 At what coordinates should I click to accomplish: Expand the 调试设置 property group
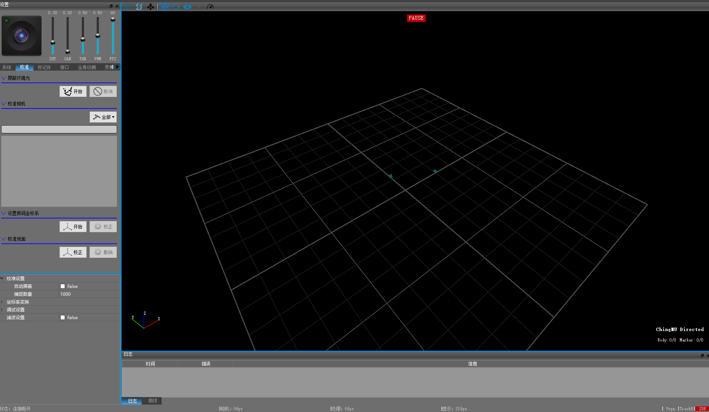(2, 310)
